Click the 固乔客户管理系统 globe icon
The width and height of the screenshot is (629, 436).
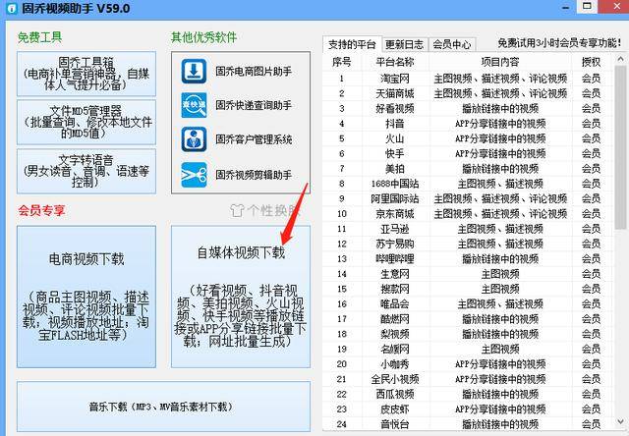(193, 140)
